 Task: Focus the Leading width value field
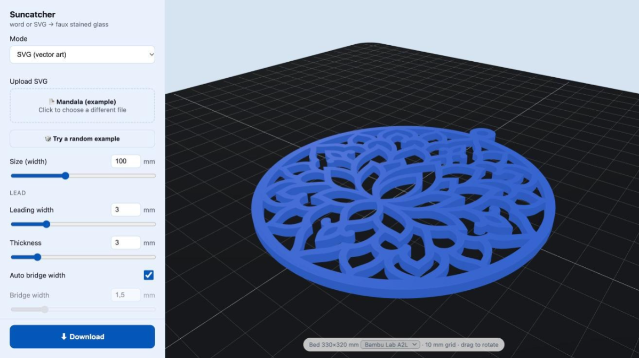click(x=125, y=210)
